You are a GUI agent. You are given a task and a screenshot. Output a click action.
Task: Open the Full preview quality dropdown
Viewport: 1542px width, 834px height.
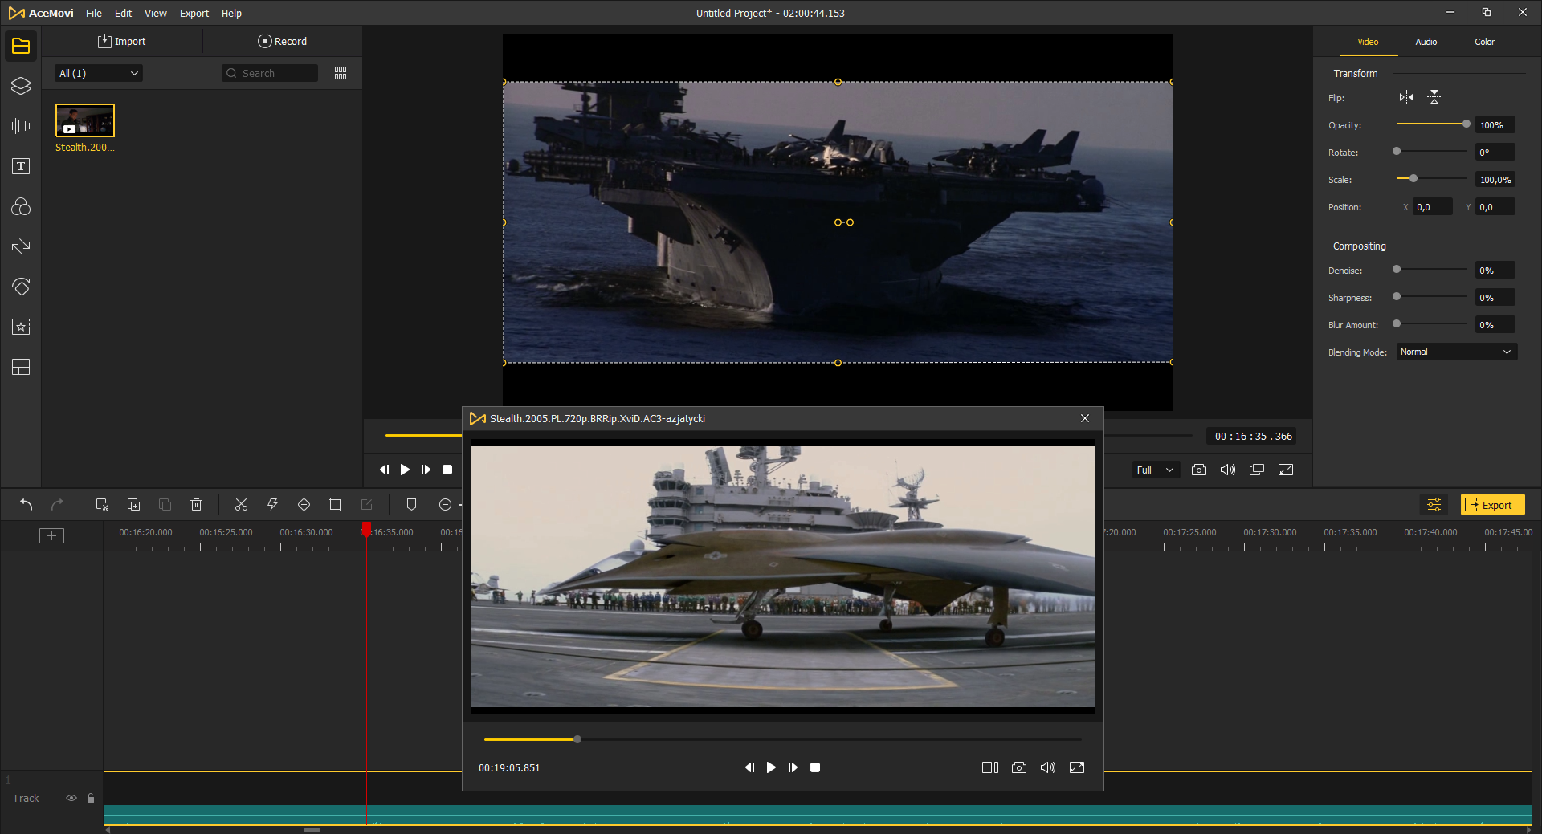1156,470
